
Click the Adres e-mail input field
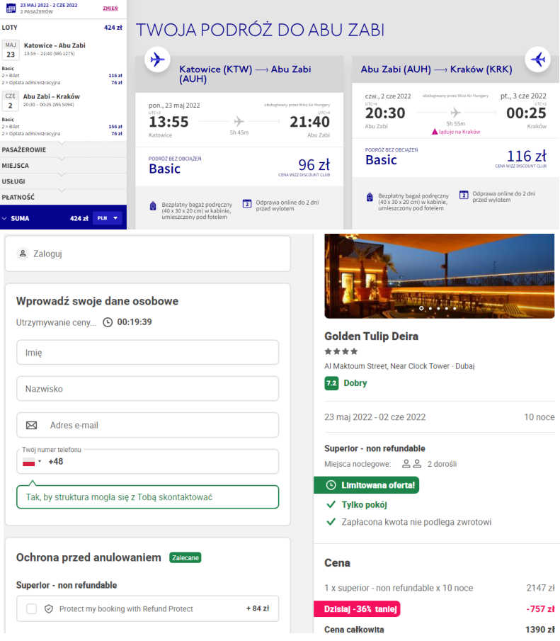pyautogui.click(x=147, y=425)
